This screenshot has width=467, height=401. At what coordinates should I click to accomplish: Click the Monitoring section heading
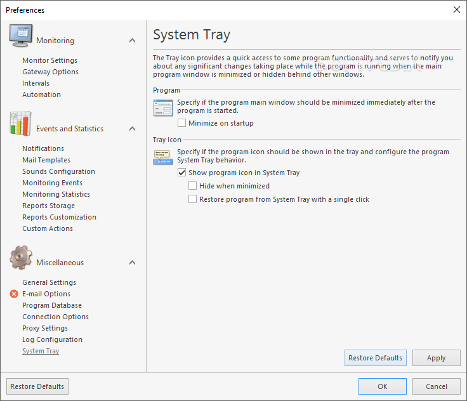pos(55,41)
